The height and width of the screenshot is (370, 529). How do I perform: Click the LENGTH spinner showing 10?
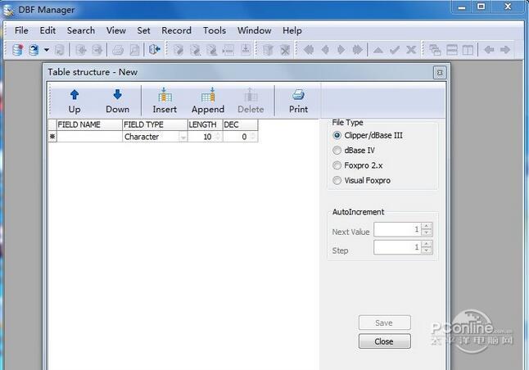[218, 137]
